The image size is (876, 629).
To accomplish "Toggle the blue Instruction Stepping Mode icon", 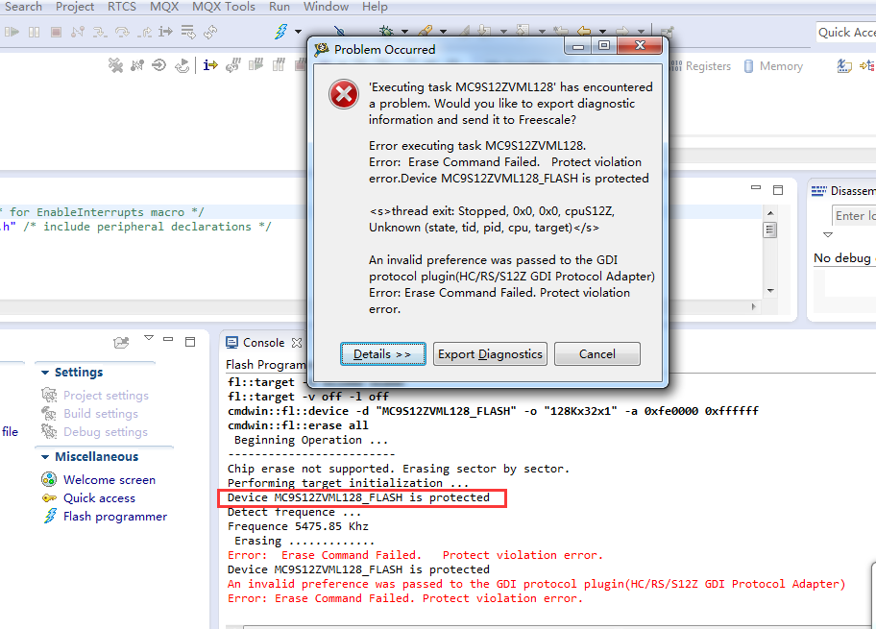I will 210,65.
